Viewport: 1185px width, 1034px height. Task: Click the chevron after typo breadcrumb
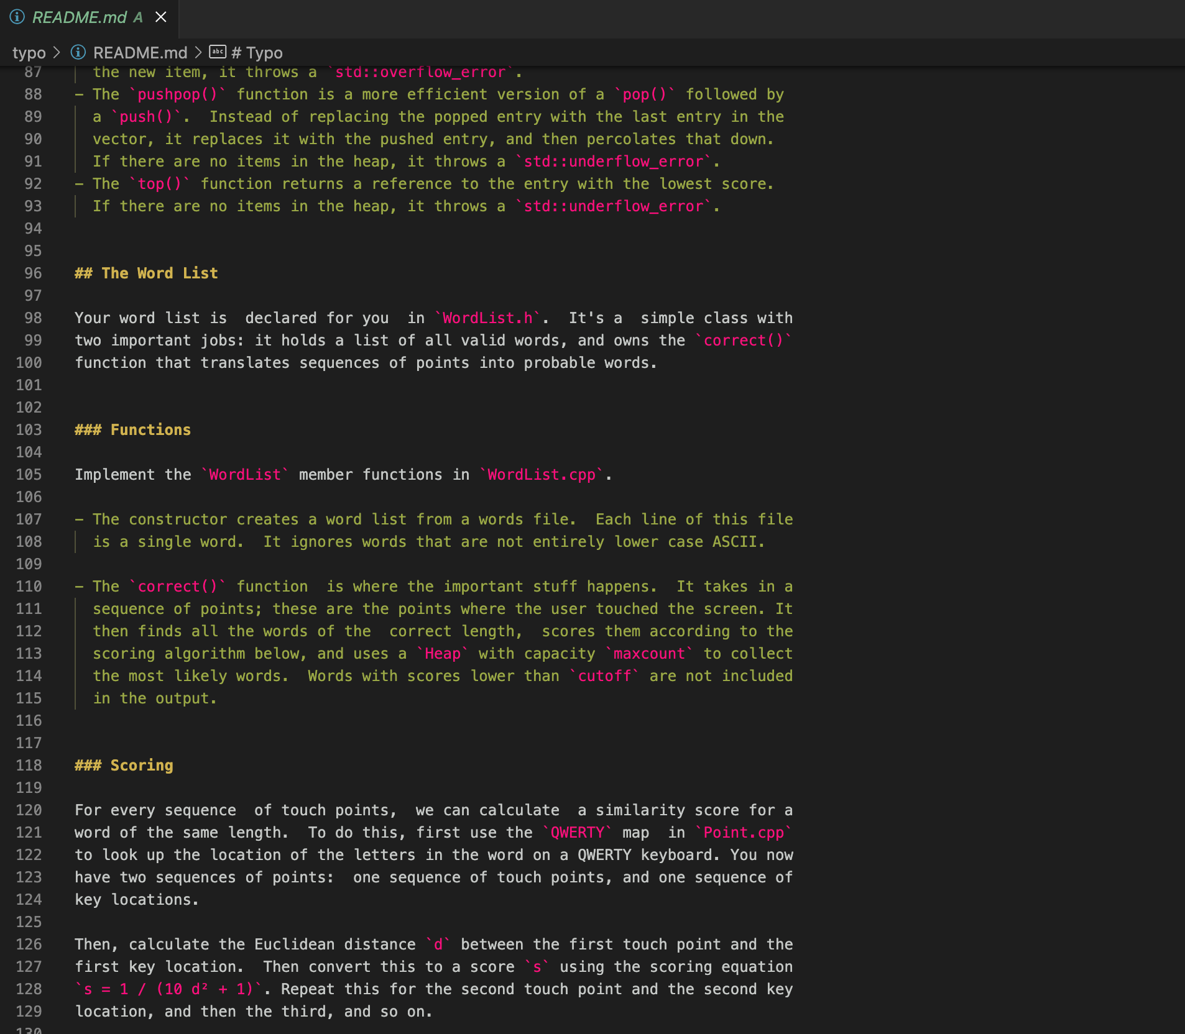coord(57,53)
